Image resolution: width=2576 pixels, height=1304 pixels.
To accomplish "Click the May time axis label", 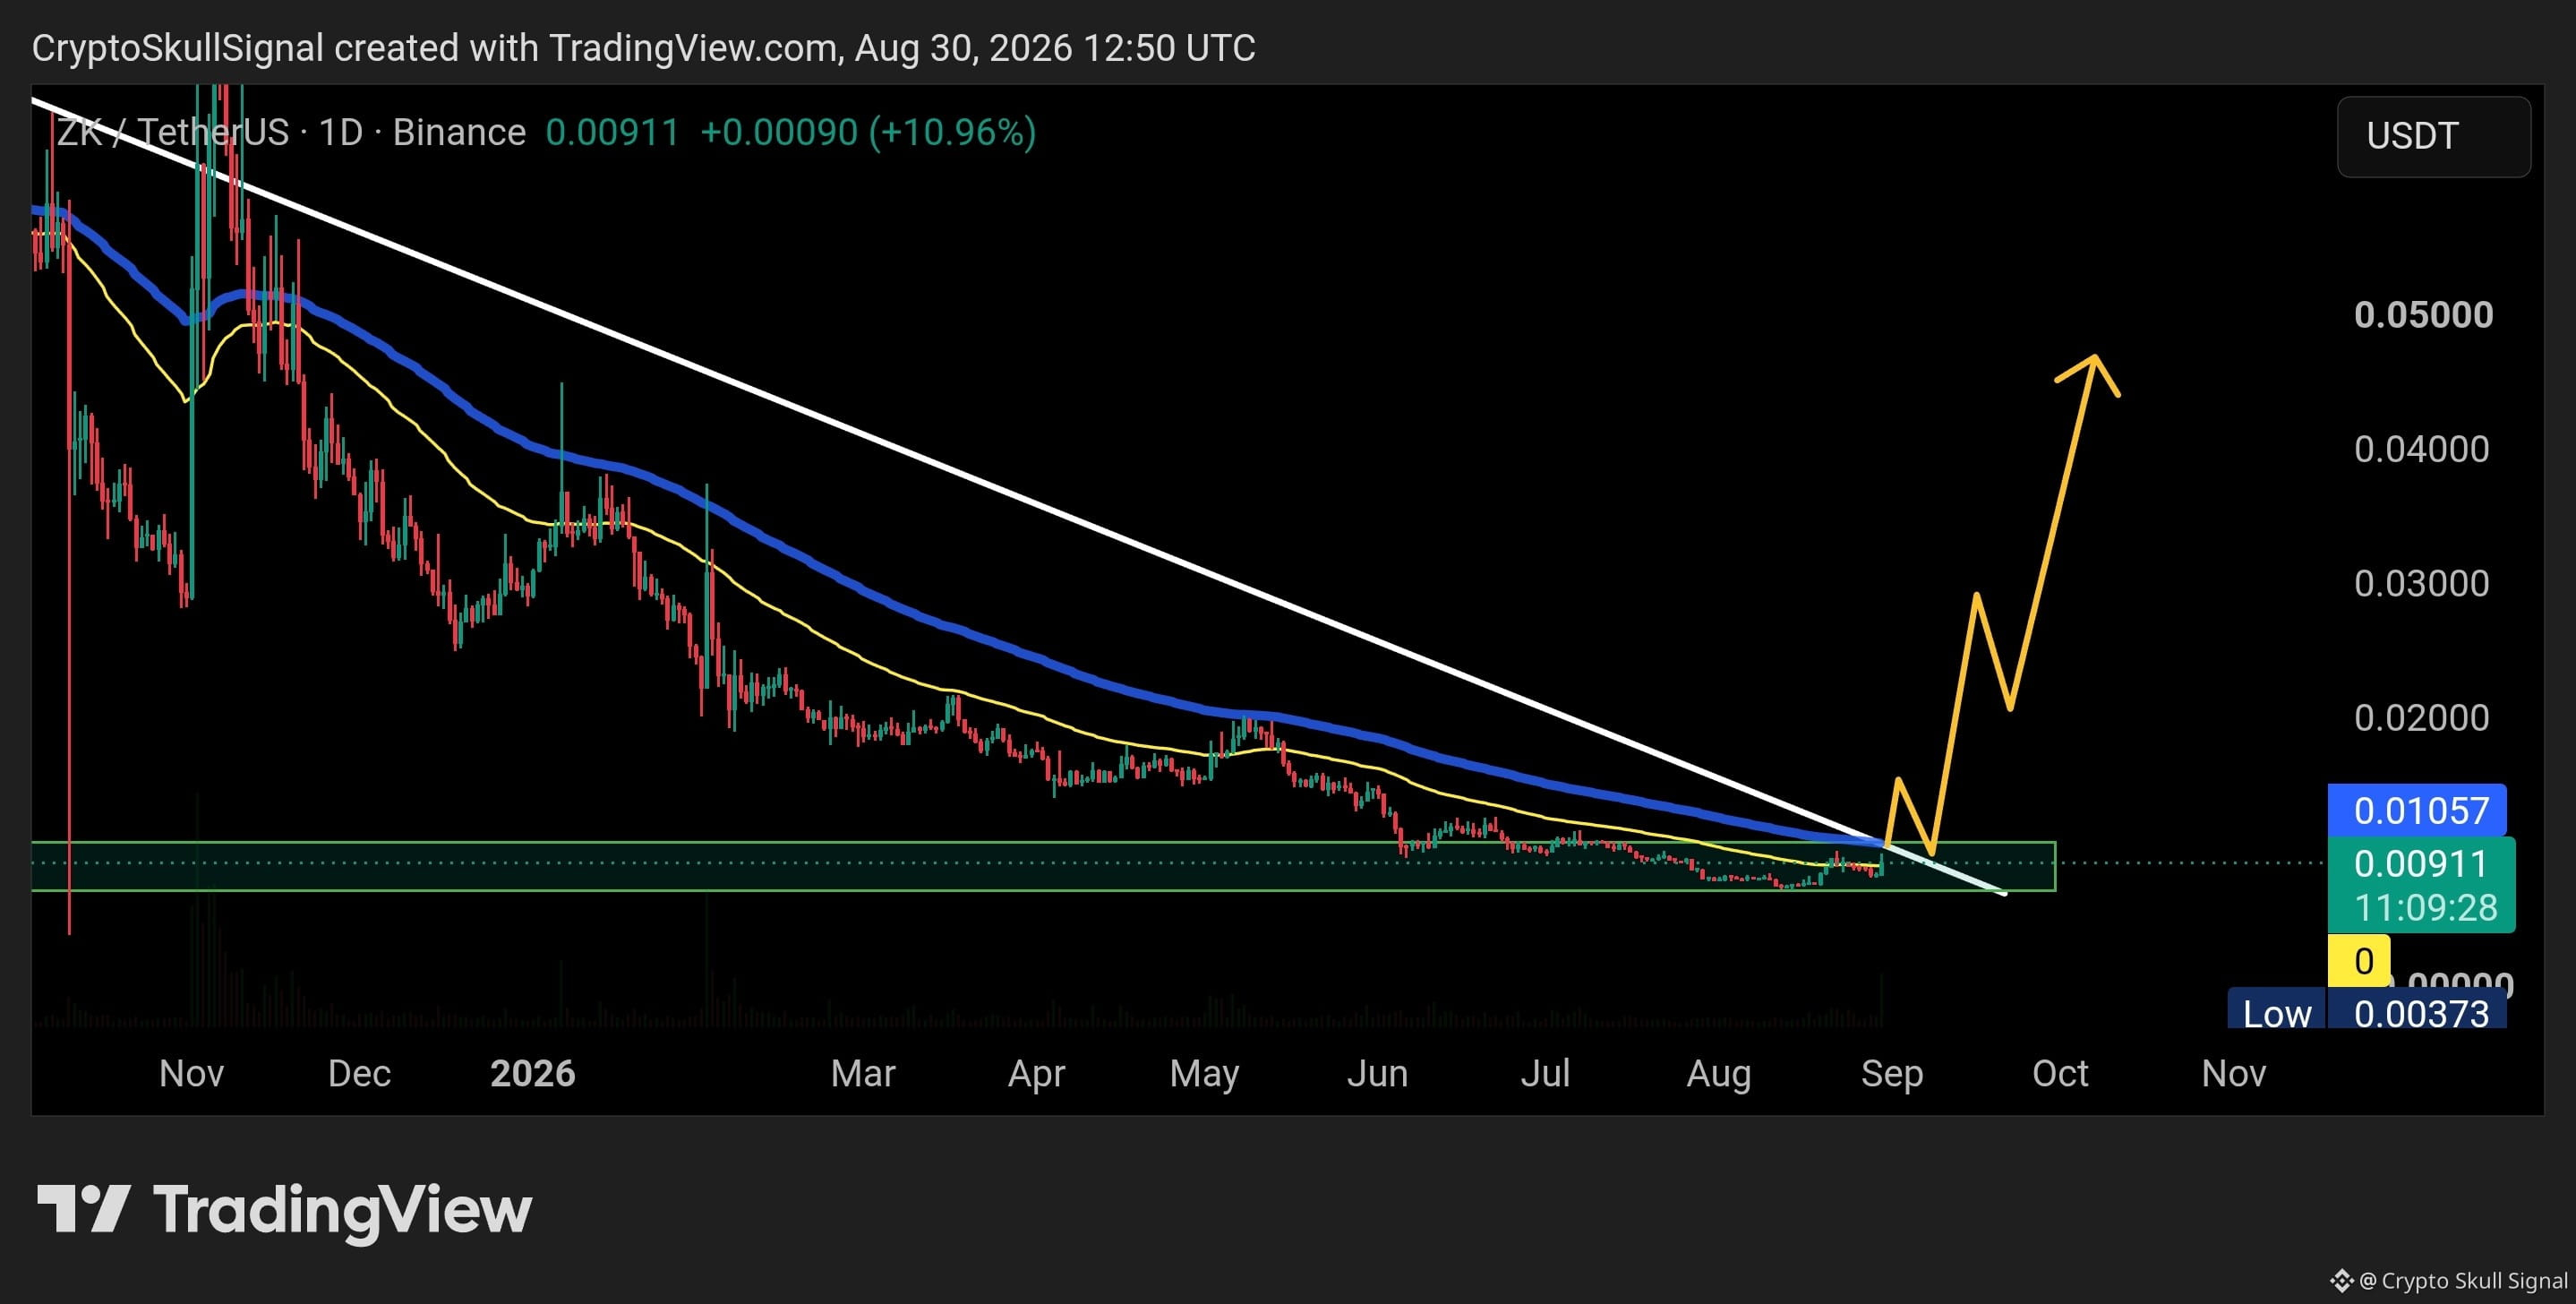I will coord(1204,1074).
